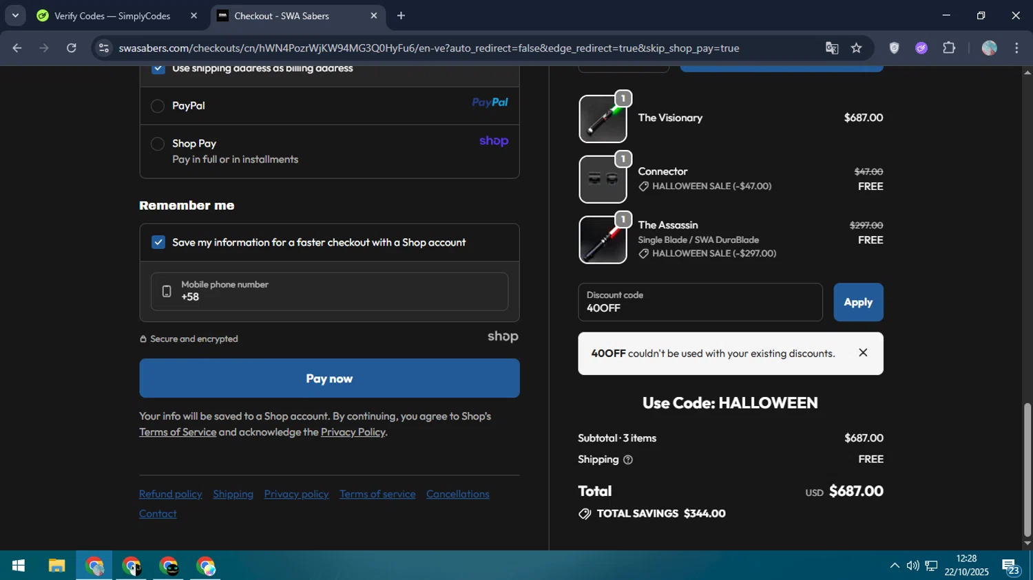Click the Connector product thumbnail
The image size is (1033, 580).
click(x=603, y=179)
